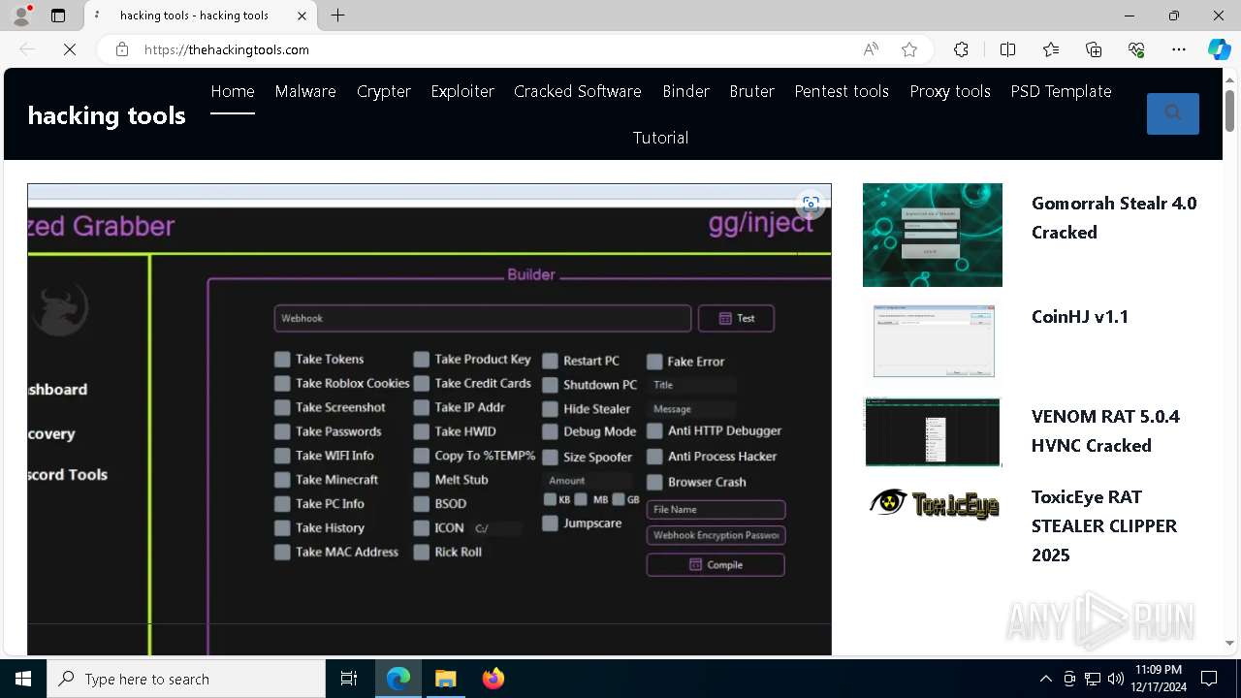Open the Extensions icon
The image size is (1241, 698).
961,49
